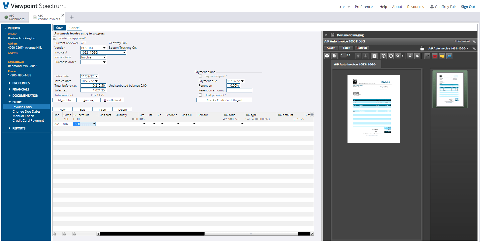480x242 pixels.
Task: Zoom out on the invoice document
Action: click(391, 56)
